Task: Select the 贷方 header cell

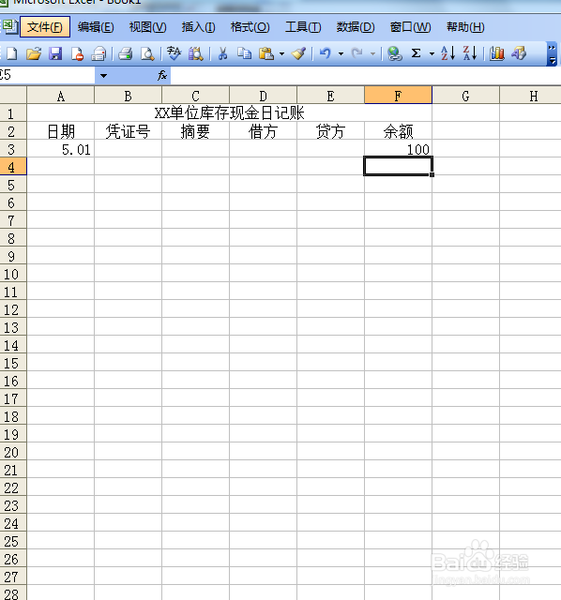Action: [x=330, y=131]
